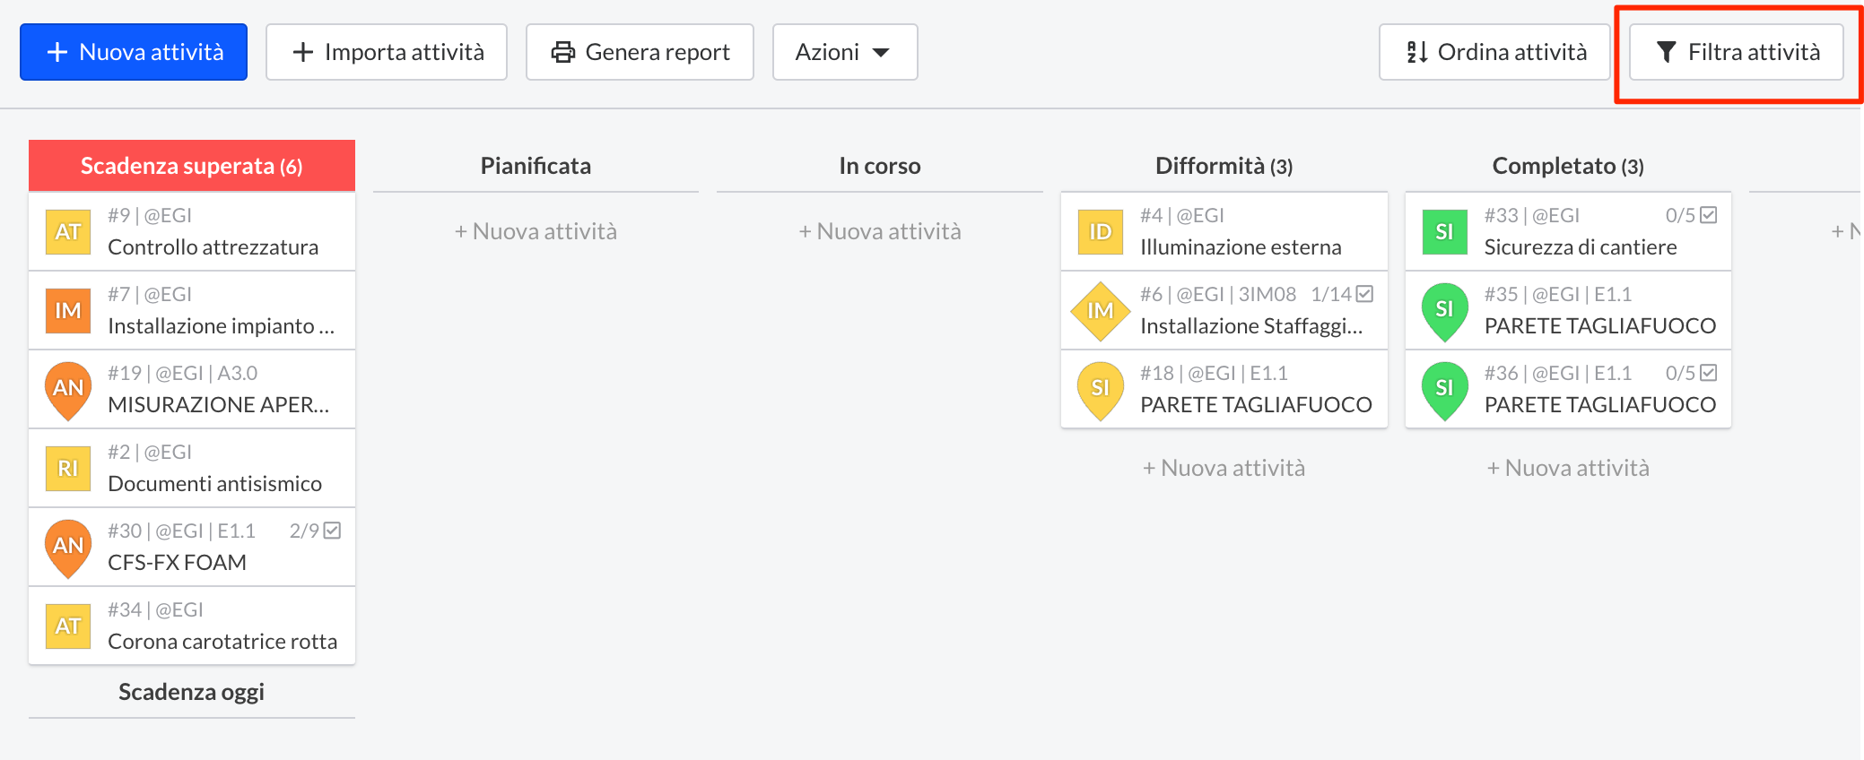This screenshot has width=1864, height=760.
Task: Click the Importa attività button
Action: click(x=387, y=52)
